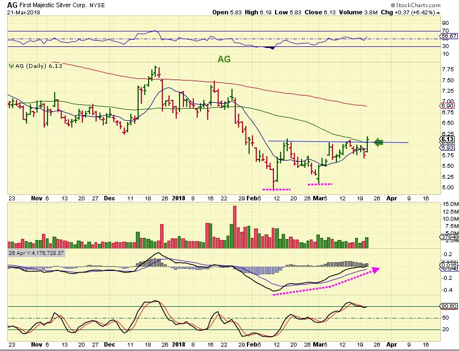The image size is (459, 351).
Task: Click the Open 5.83 value
Action: click(227, 12)
